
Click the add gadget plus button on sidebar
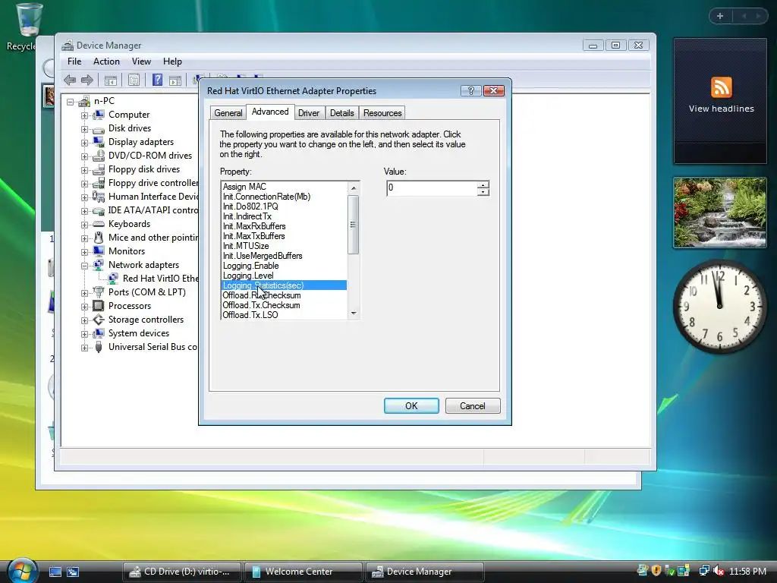tap(720, 16)
